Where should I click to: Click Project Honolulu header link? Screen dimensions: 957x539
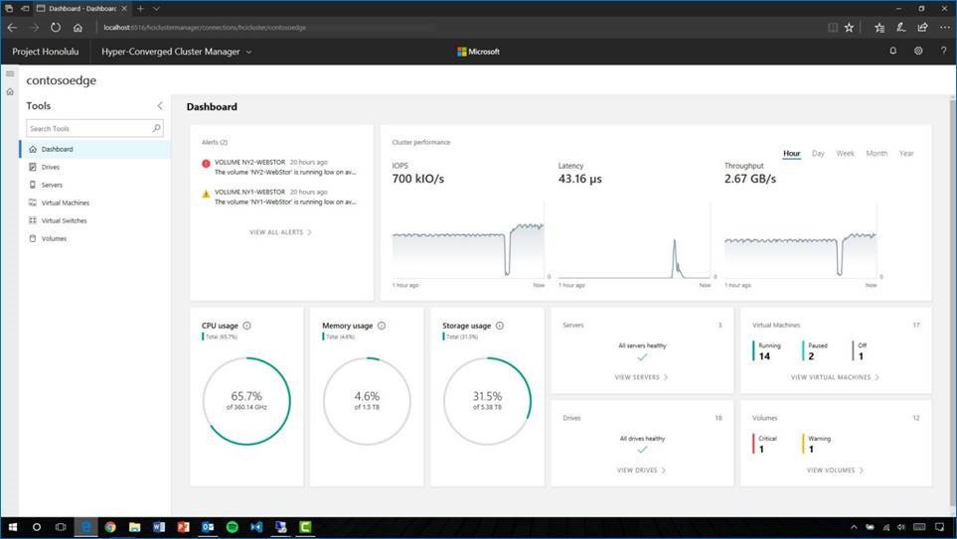(x=45, y=52)
